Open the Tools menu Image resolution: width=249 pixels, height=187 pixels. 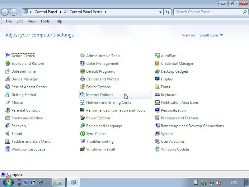click(45, 21)
